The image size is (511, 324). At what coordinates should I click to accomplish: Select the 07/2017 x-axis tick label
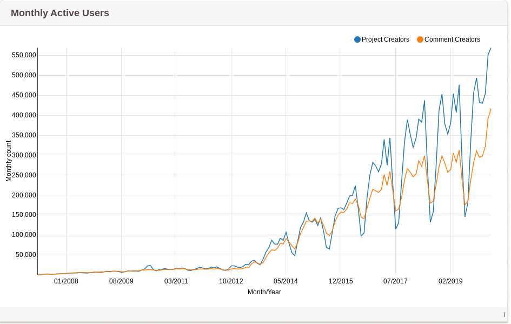[x=395, y=281]
